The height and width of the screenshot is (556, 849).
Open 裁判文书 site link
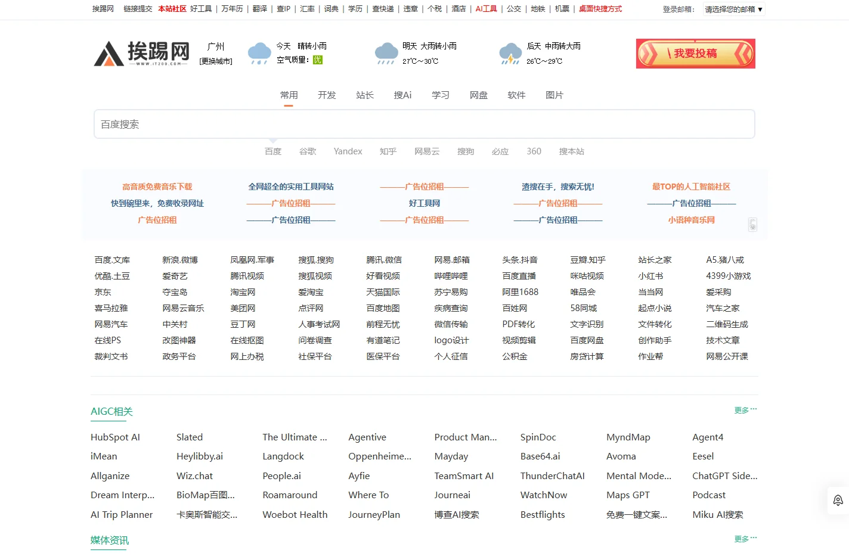coord(111,356)
